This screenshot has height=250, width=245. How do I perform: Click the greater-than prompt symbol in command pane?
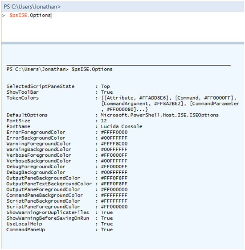point(4,16)
